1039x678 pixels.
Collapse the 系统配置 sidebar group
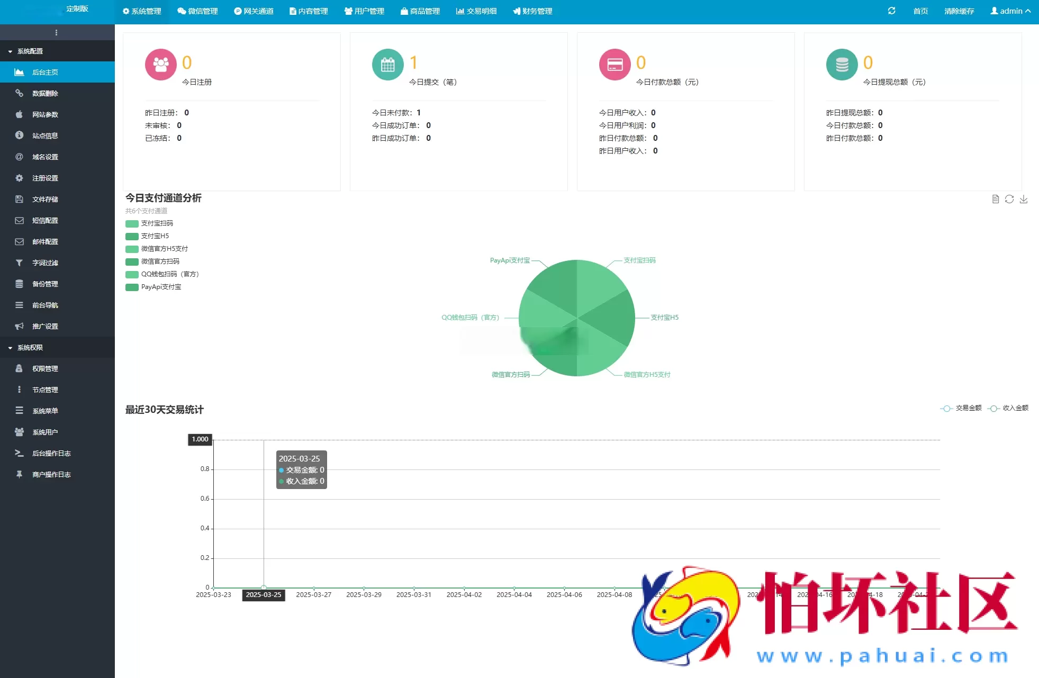(30, 51)
